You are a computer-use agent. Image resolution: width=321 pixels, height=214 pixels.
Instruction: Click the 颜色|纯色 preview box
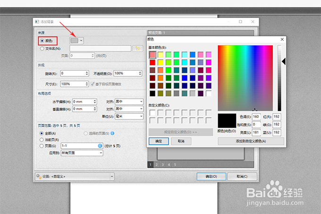point(227,120)
